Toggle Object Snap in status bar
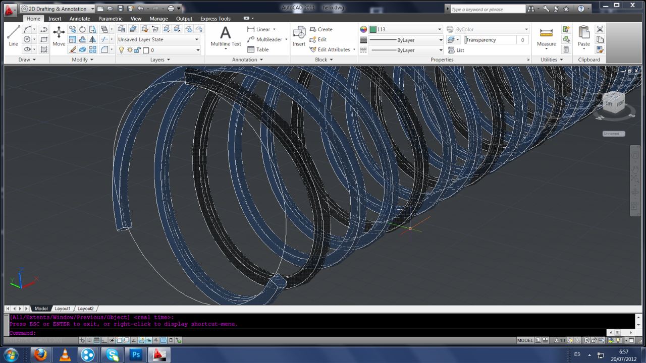This screenshot has height=363, width=646. 120,340
